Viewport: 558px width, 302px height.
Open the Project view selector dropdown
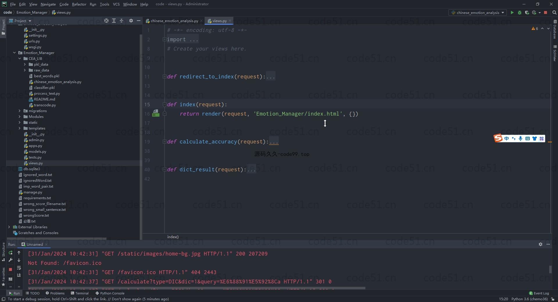(20, 21)
